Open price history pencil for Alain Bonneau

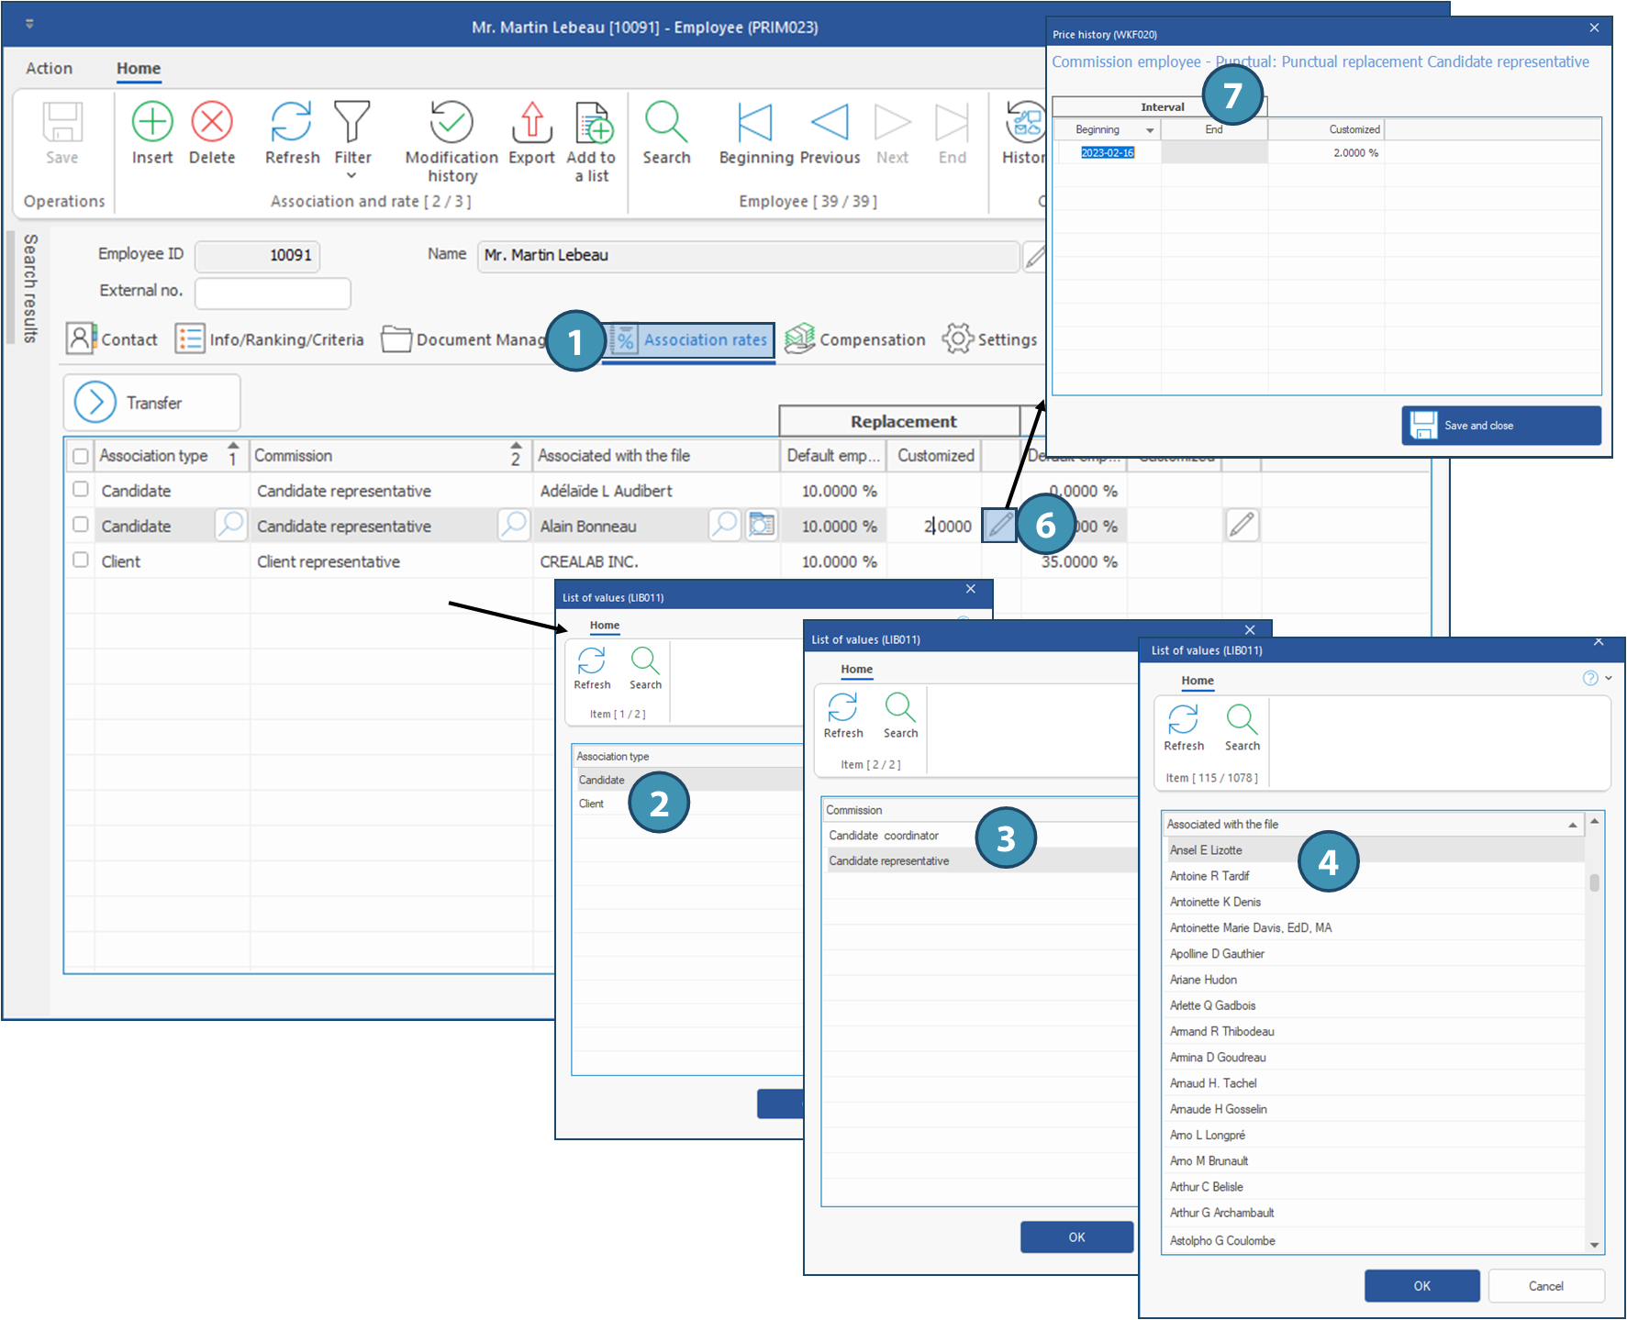[999, 526]
